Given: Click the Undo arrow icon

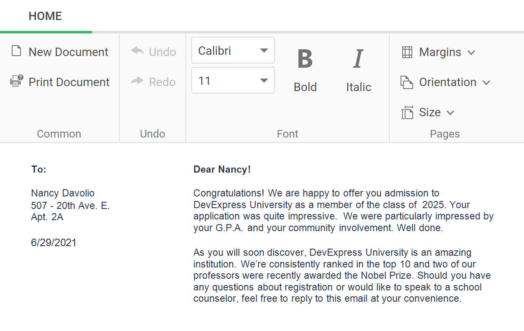Looking at the screenshot, I should click(137, 51).
